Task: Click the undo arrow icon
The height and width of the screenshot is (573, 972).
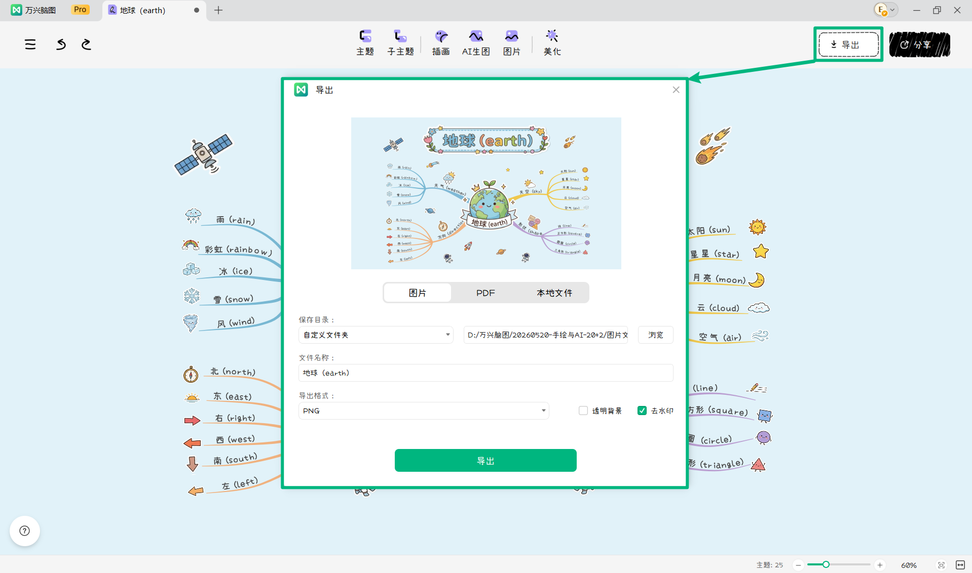Action: tap(61, 45)
